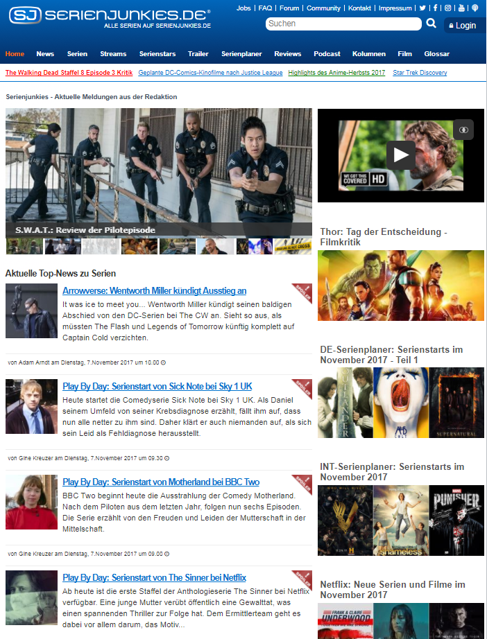The width and height of the screenshot is (487, 639).
Task: Select the police tape slider thumbnail
Action: pyautogui.click(x=293, y=247)
